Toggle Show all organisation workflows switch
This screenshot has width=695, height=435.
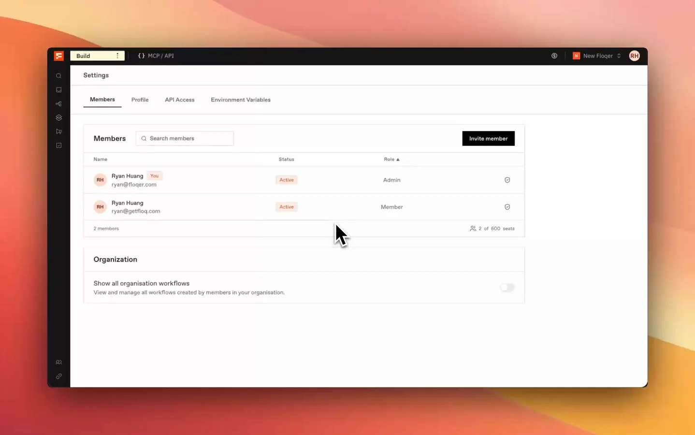click(507, 288)
